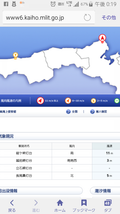Open the 第八管区 region link

pyautogui.click(x=102, y=112)
